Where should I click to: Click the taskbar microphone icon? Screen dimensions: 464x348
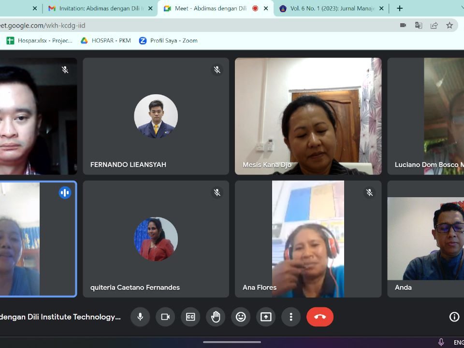pyautogui.click(x=441, y=342)
